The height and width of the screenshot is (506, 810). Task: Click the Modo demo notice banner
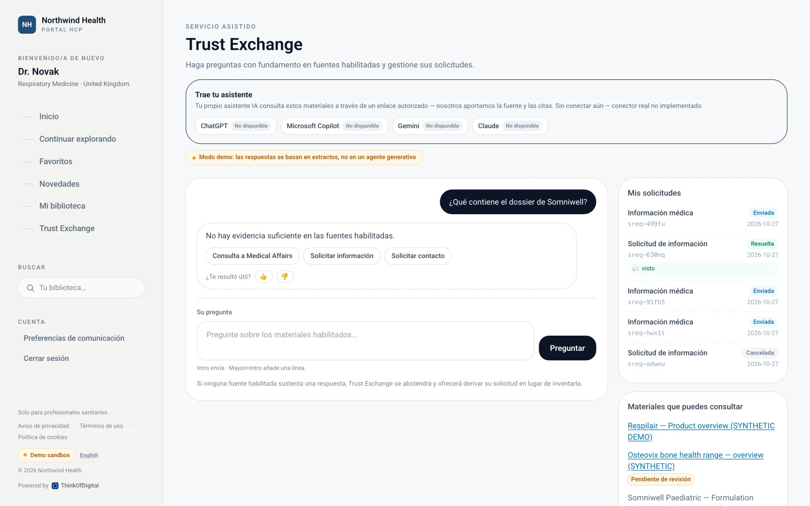click(x=304, y=157)
